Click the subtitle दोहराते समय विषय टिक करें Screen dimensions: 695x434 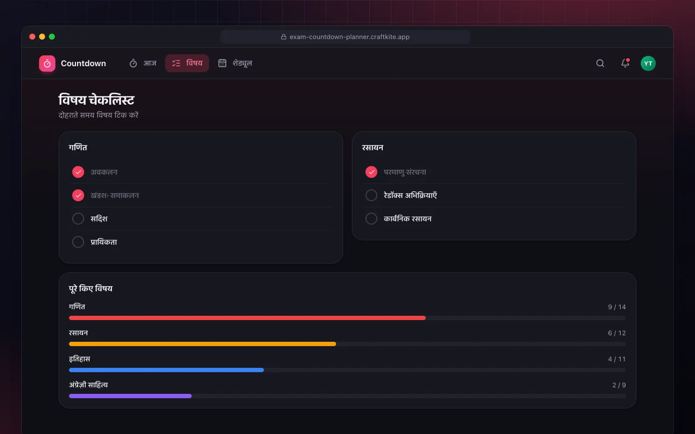[x=98, y=115]
